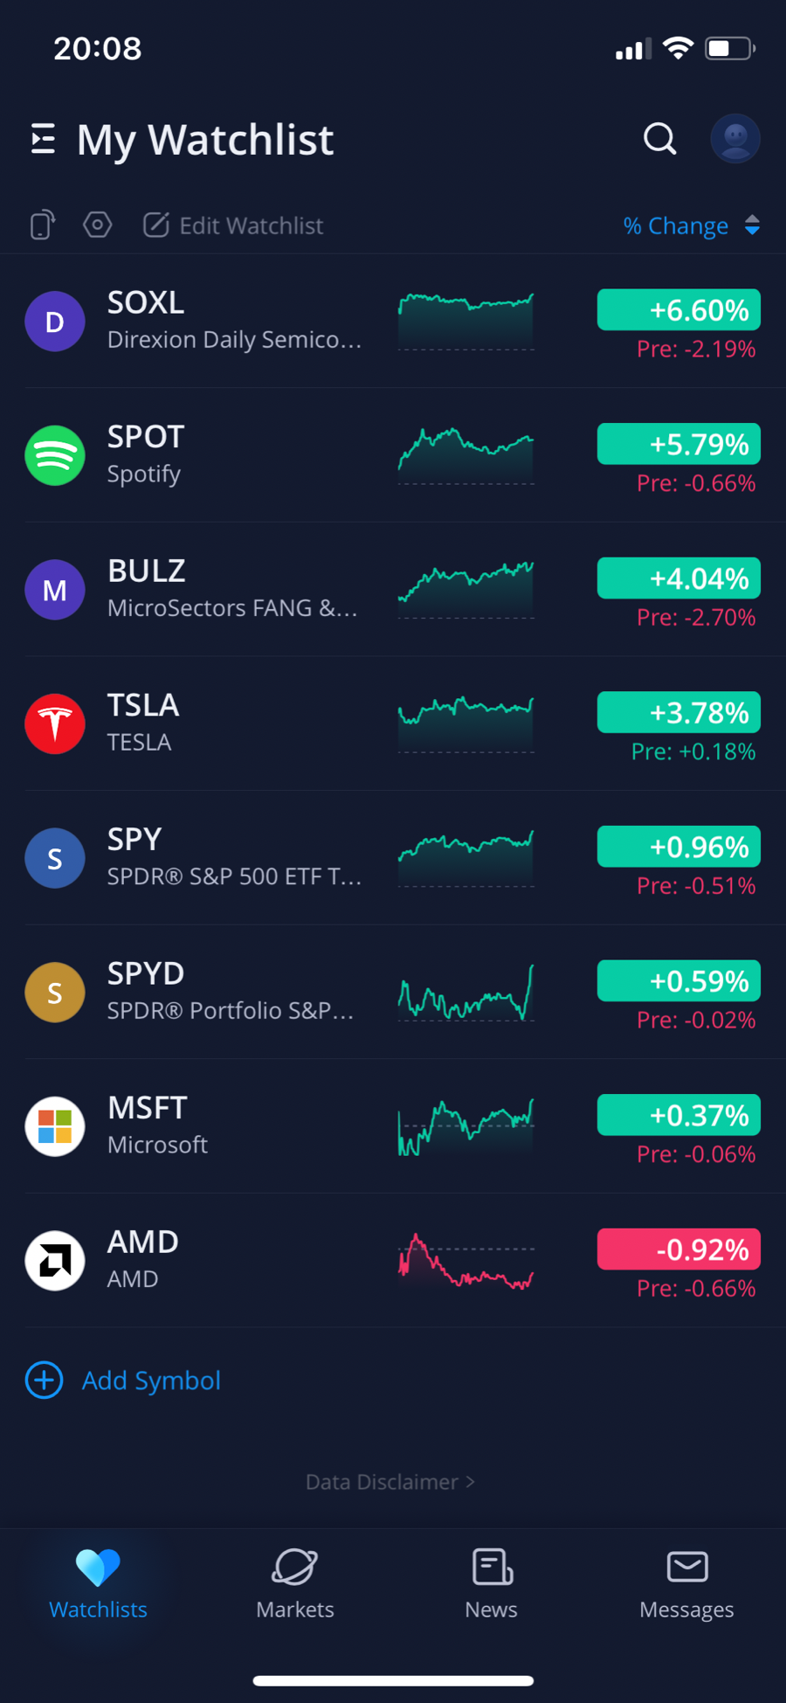786x1703 pixels.
Task: Tap the Spotify logo icon
Action: coord(55,455)
